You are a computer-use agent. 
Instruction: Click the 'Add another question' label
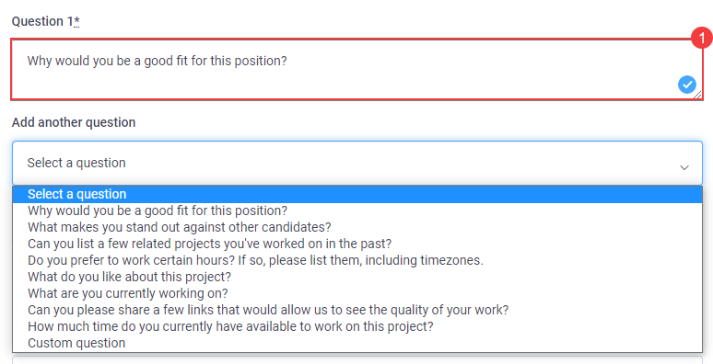(74, 122)
